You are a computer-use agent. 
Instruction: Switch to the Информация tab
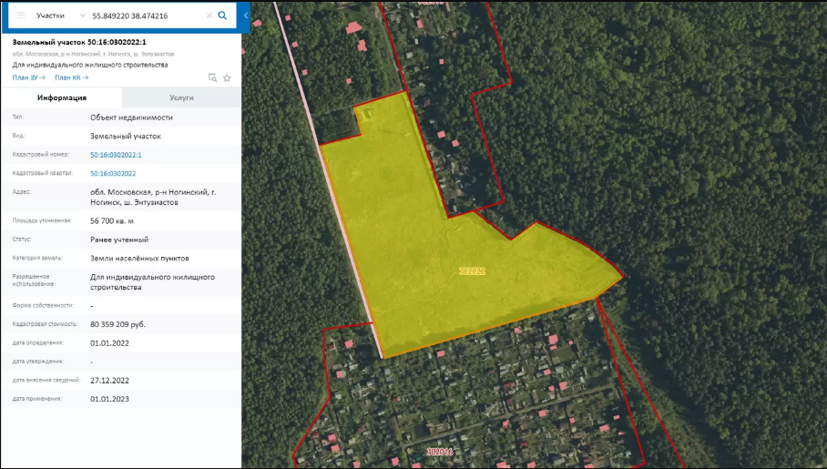(x=62, y=97)
